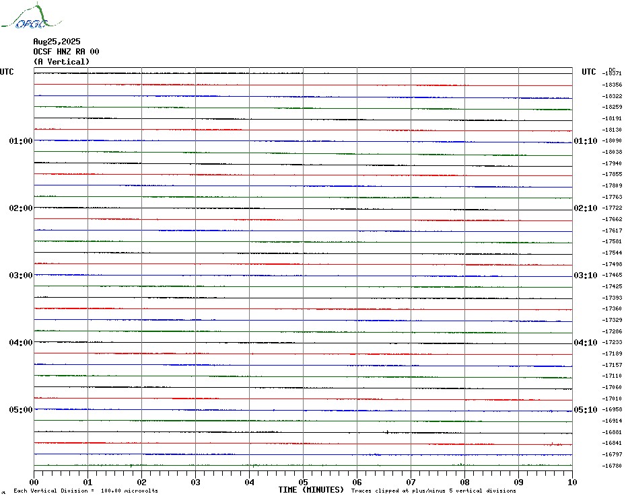Click the 05:00 time label
Image resolution: width=626 pixels, height=500 pixels.
tap(21, 410)
